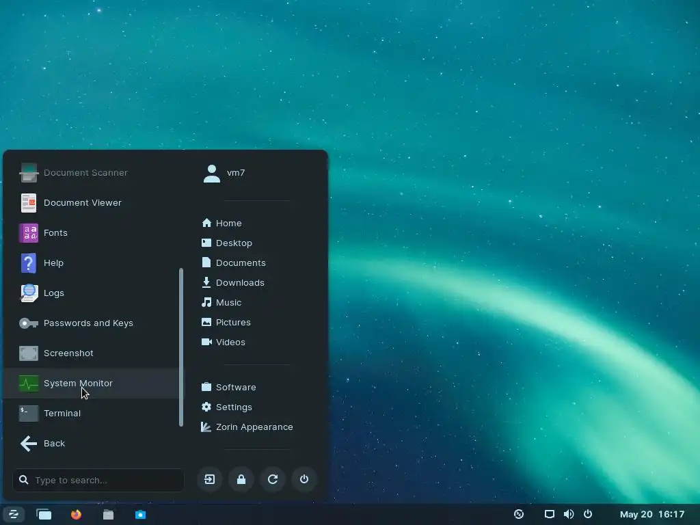Open Software store from taskbar
Image resolution: width=700 pixels, height=525 pixels.
141,515
